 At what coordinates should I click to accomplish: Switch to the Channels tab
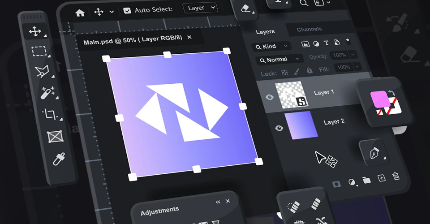pyautogui.click(x=310, y=29)
